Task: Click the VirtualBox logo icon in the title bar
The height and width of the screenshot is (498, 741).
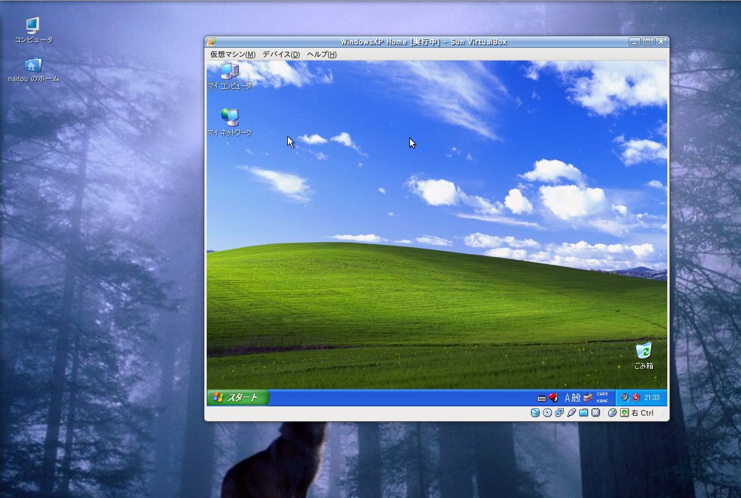Action: pyautogui.click(x=211, y=41)
